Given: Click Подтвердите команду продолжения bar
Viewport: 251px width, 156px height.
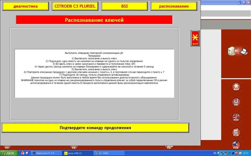Looking at the screenshot, I should (95, 128).
